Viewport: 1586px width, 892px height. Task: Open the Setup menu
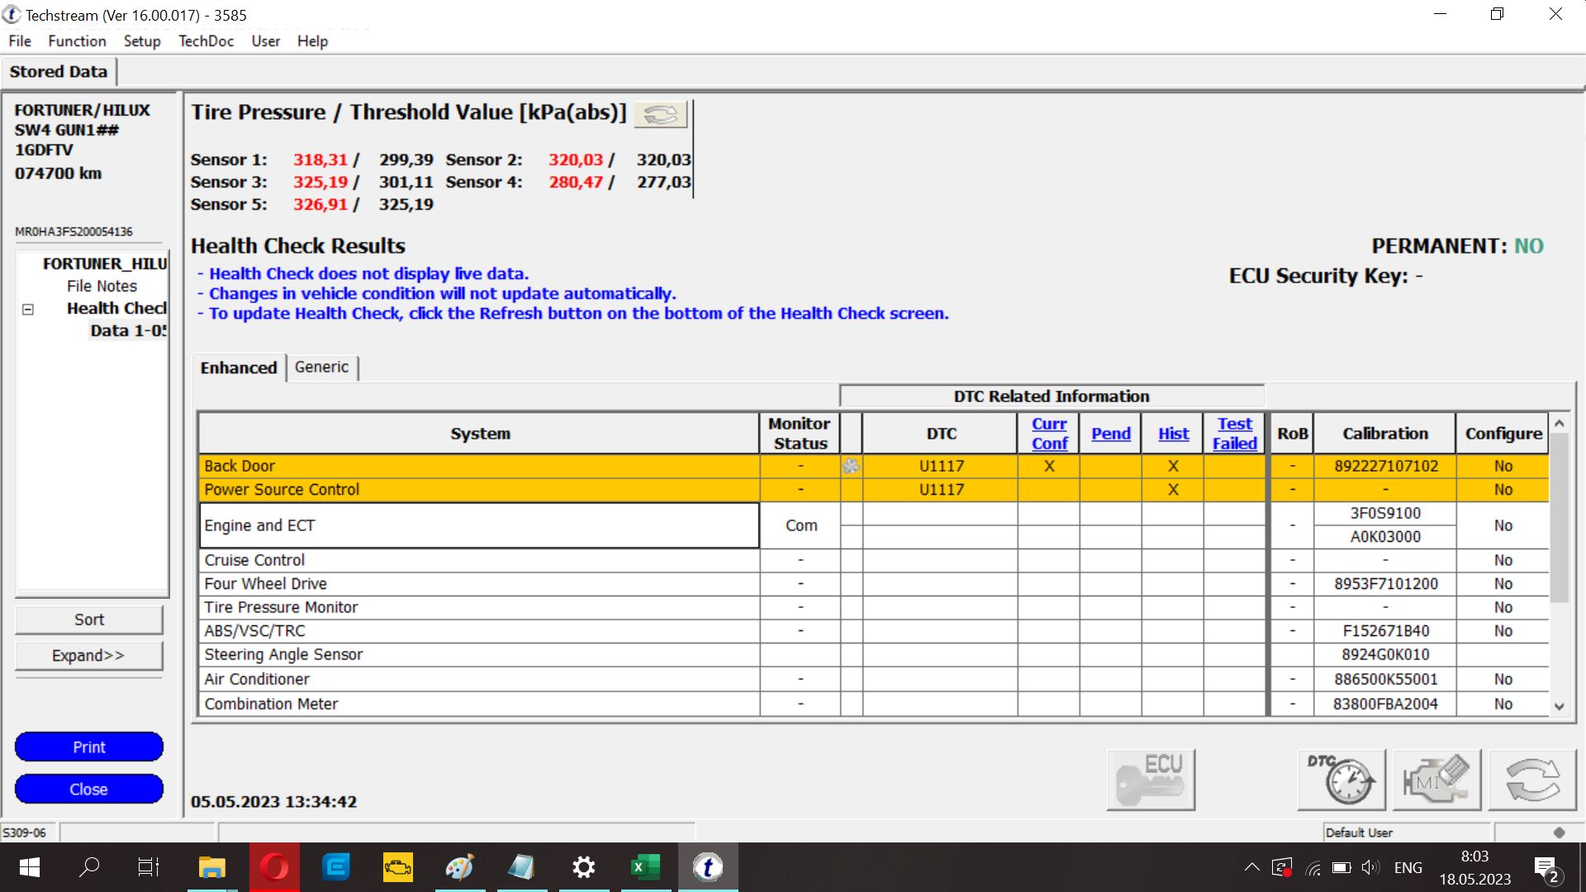click(142, 41)
